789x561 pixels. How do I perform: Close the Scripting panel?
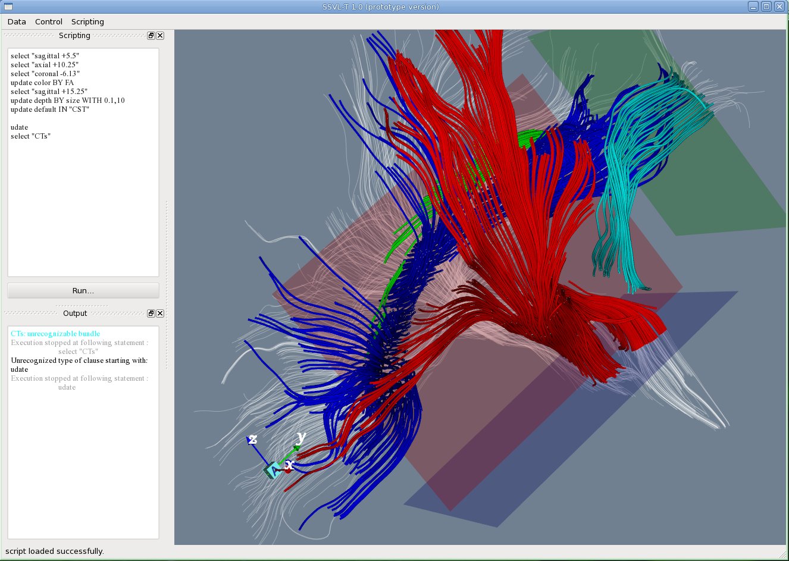point(160,36)
